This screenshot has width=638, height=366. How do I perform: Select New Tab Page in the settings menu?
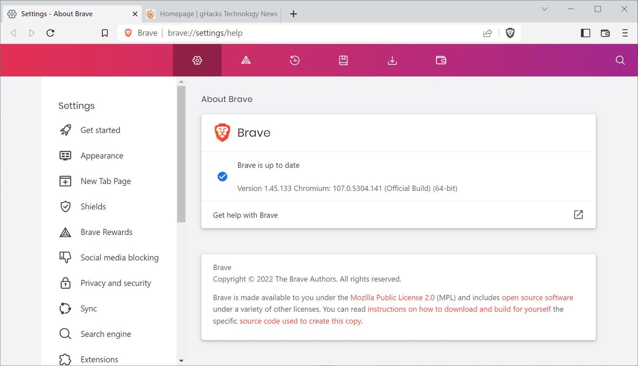pyautogui.click(x=105, y=181)
